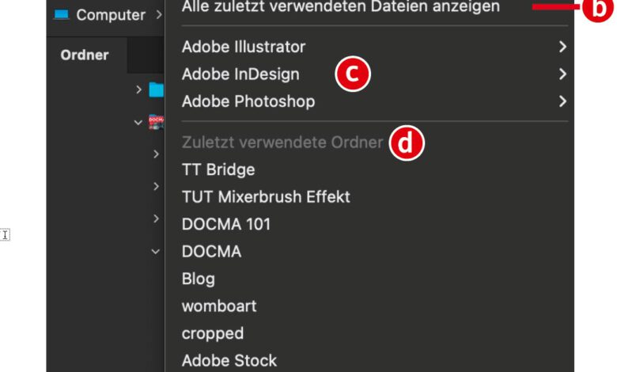This screenshot has height=372, width=617.
Task: Open the Adobe Illustrator recent files entry
Action: 244,47
